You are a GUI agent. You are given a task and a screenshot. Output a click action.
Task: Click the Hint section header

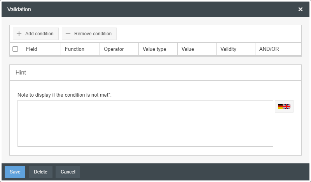tap(21, 73)
